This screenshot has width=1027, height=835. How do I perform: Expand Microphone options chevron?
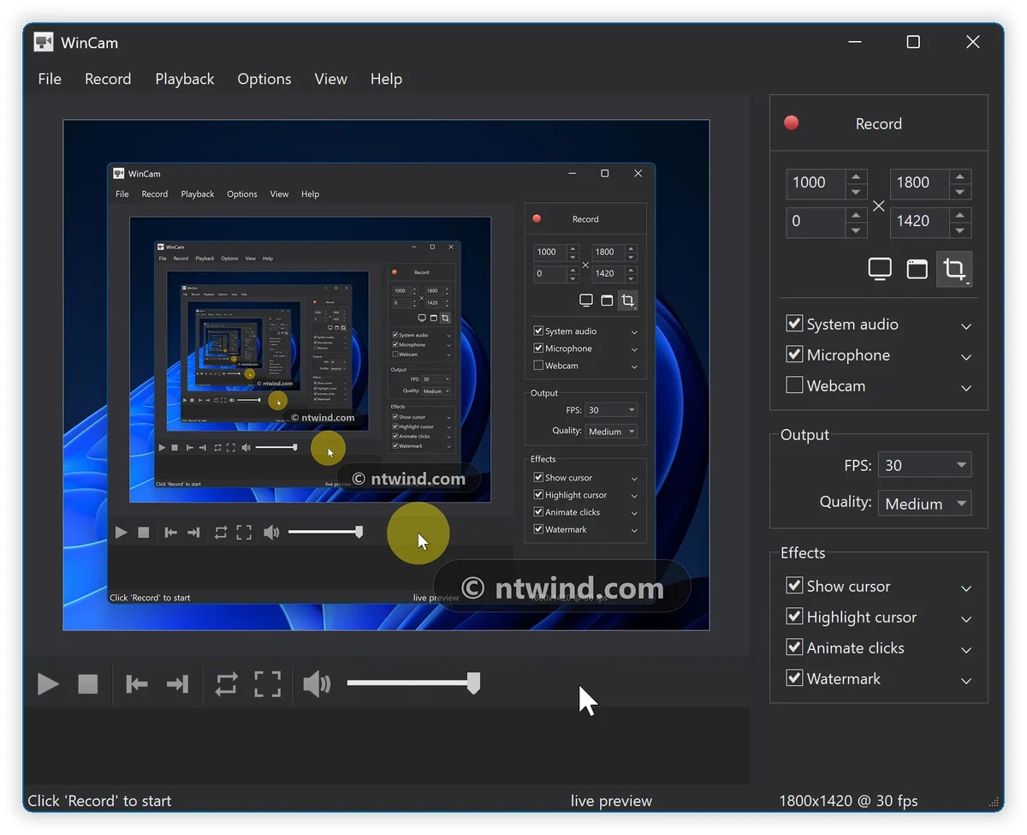click(x=966, y=357)
